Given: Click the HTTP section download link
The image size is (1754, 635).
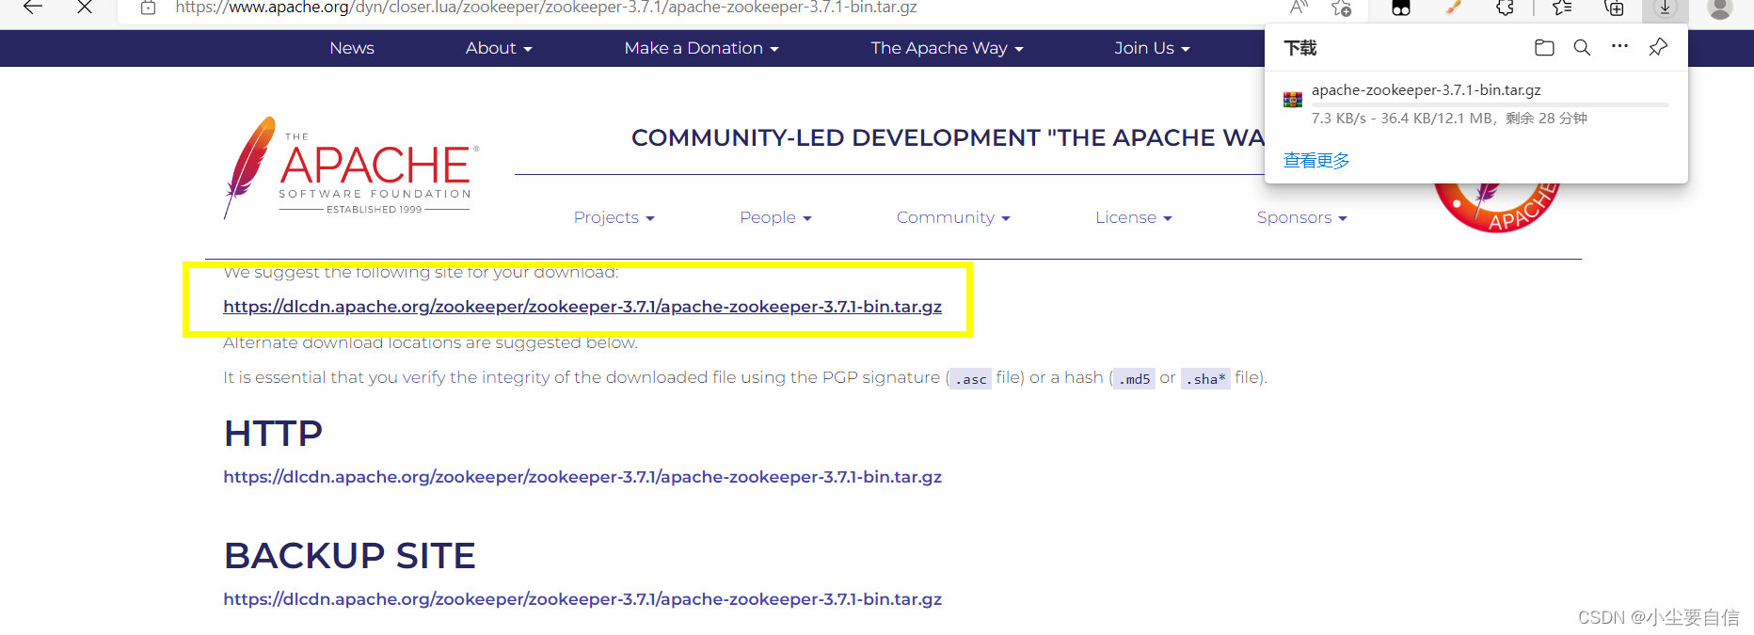Looking at the screenshot, I should [x=582, y=477].
